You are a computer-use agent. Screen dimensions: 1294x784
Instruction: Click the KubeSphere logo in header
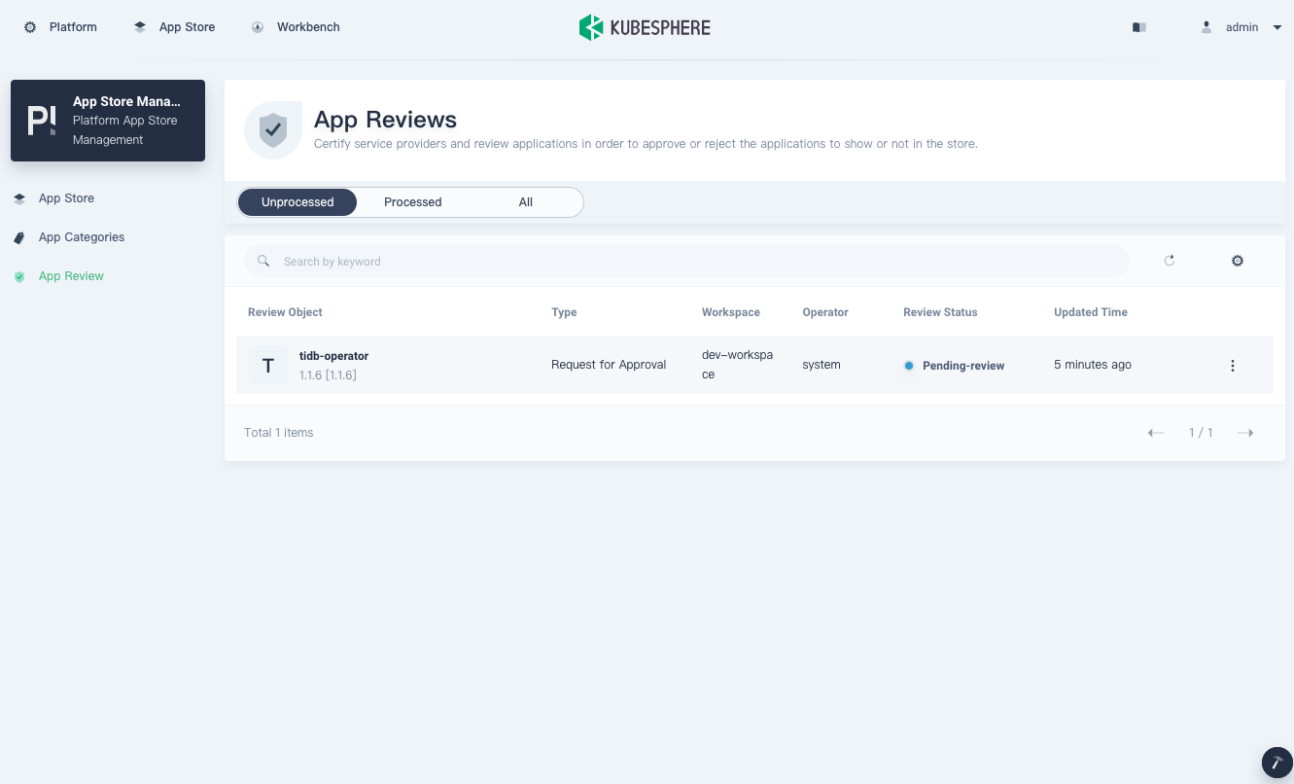pyautogui.click(x=645, y=27)
